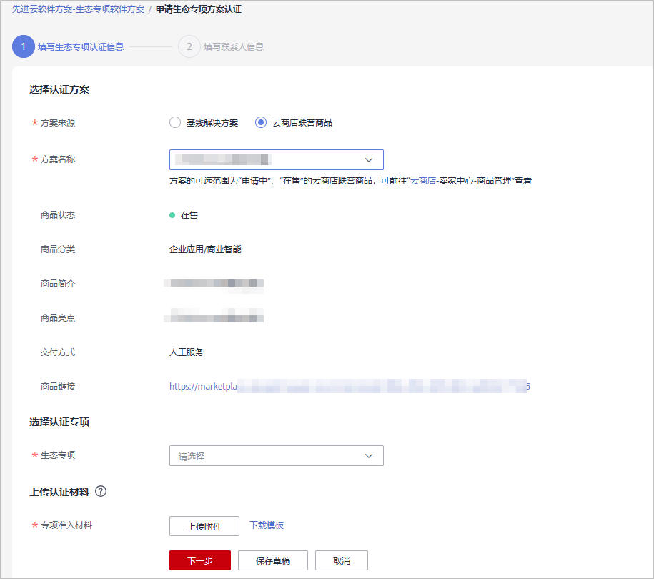654x579 pixels.
Task: Click the 交付方式 field label
Action: click(58, 352)
